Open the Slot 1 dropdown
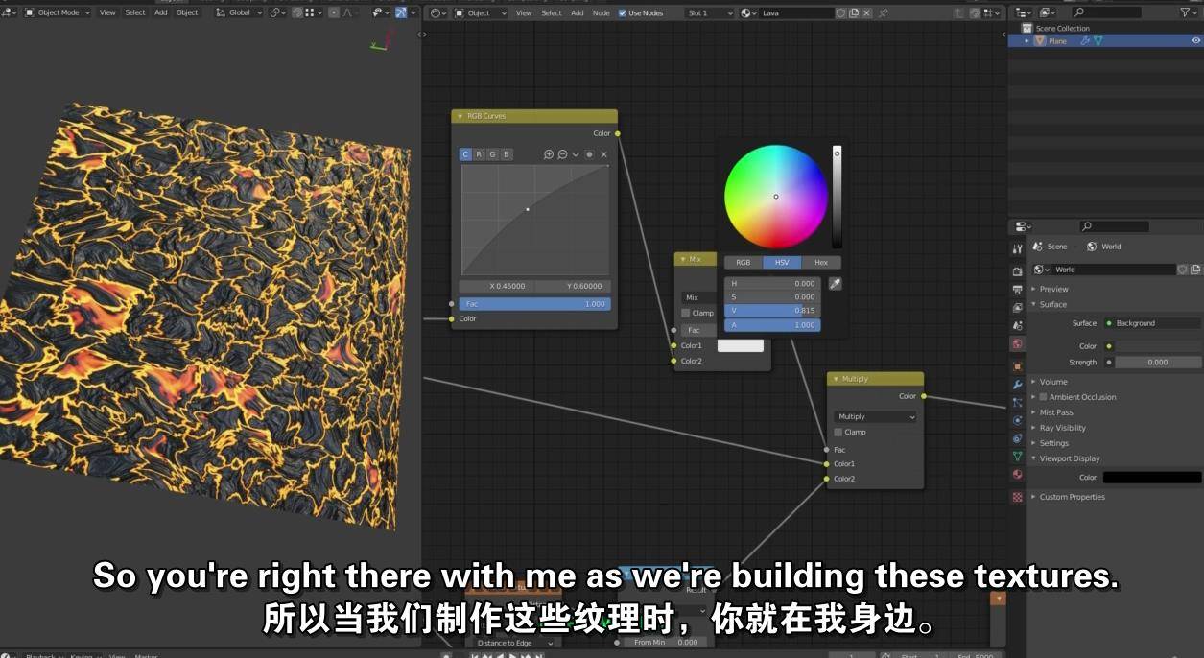 [x=710, y=12]
